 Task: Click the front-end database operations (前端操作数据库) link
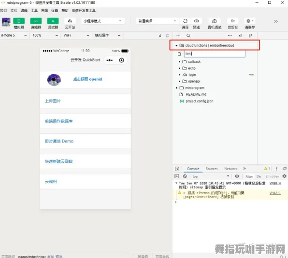[58, 121]
